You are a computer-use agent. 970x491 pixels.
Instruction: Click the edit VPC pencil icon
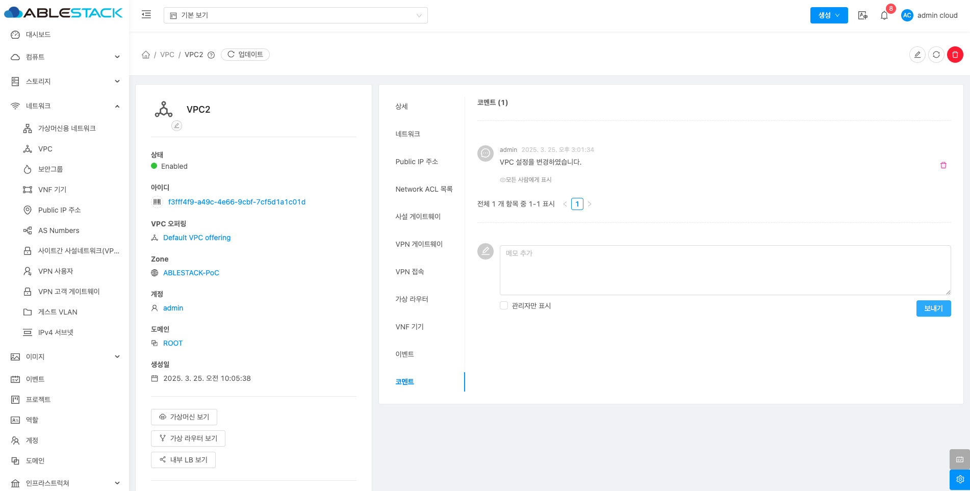click(917, 55)
